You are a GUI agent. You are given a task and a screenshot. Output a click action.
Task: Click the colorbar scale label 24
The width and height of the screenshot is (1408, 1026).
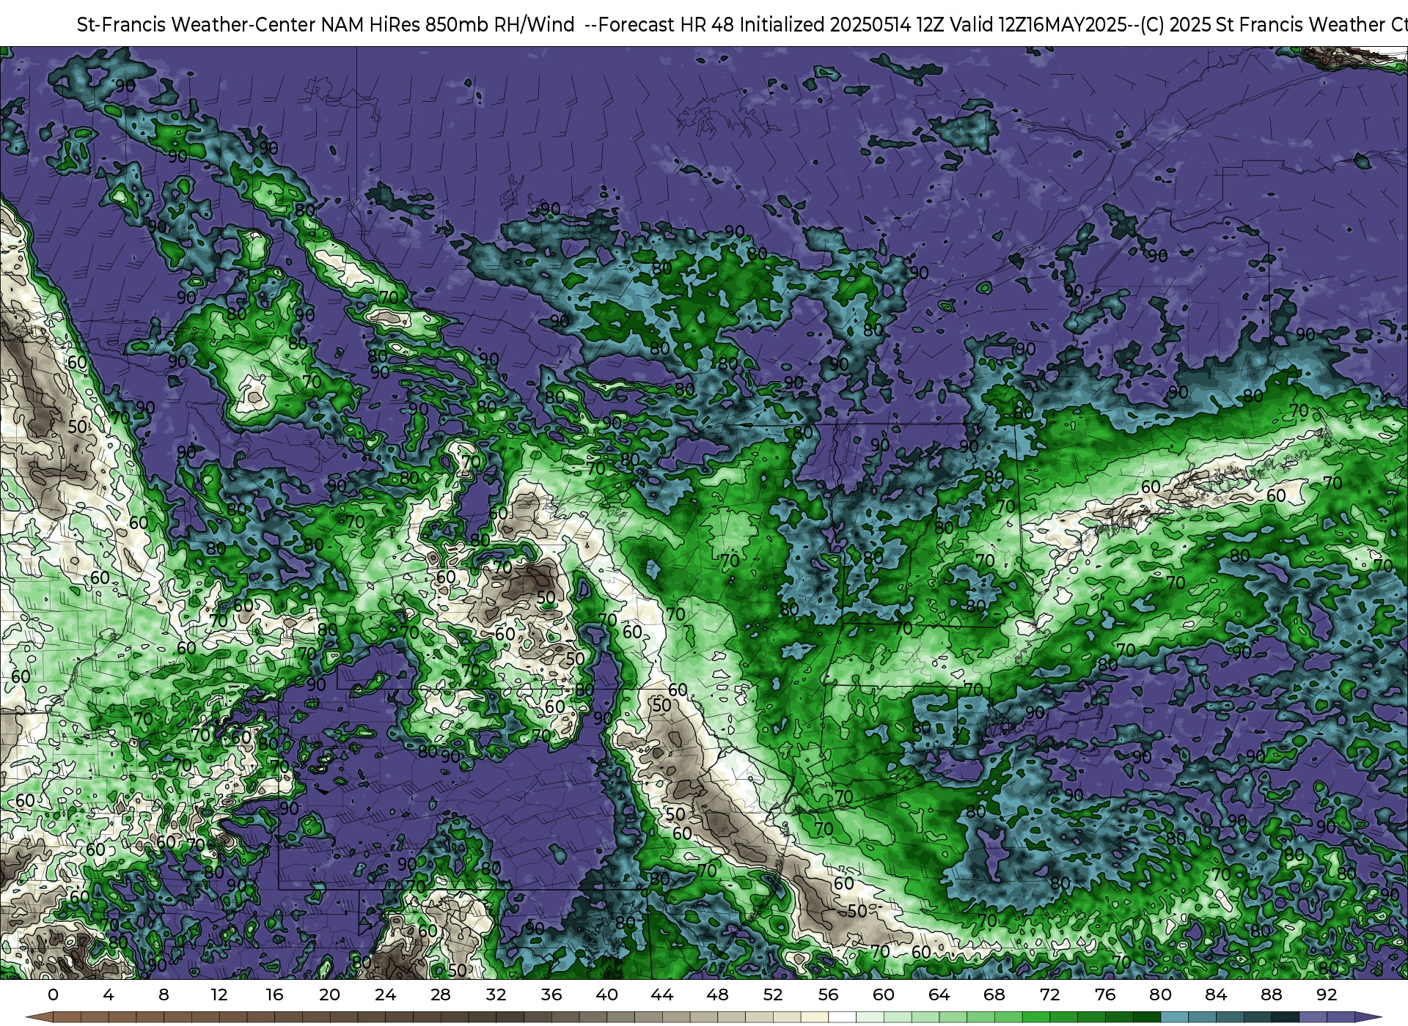click(385, 994)
